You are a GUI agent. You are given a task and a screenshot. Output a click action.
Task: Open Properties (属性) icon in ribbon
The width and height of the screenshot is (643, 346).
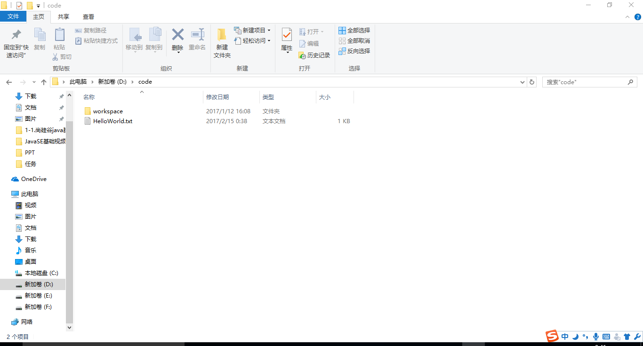click(287, 35)
